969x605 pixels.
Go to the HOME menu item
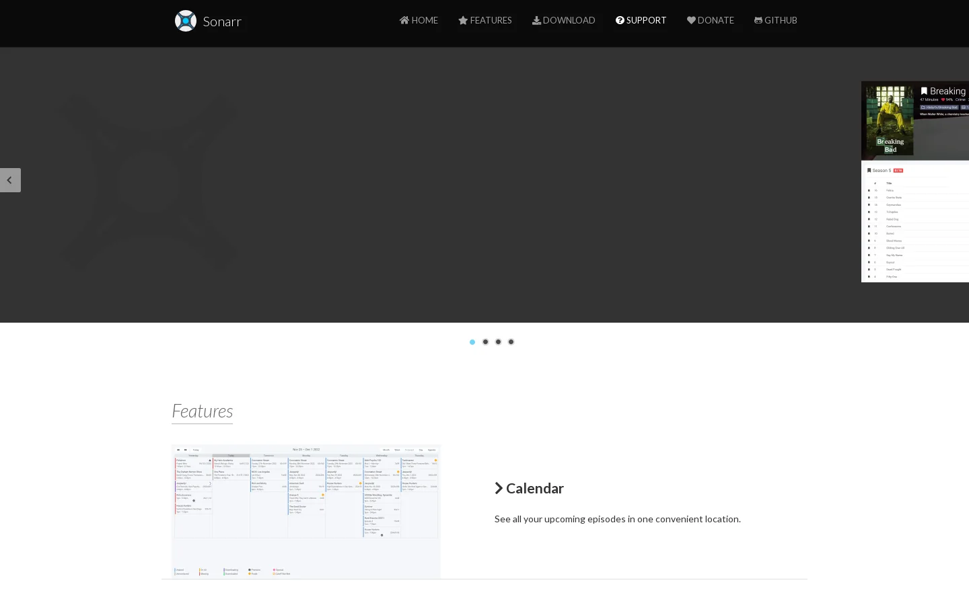click(419, 20)
